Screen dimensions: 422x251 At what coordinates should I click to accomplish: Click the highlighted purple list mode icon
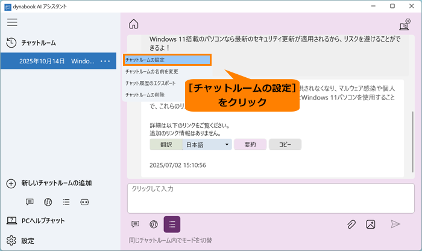172,224
